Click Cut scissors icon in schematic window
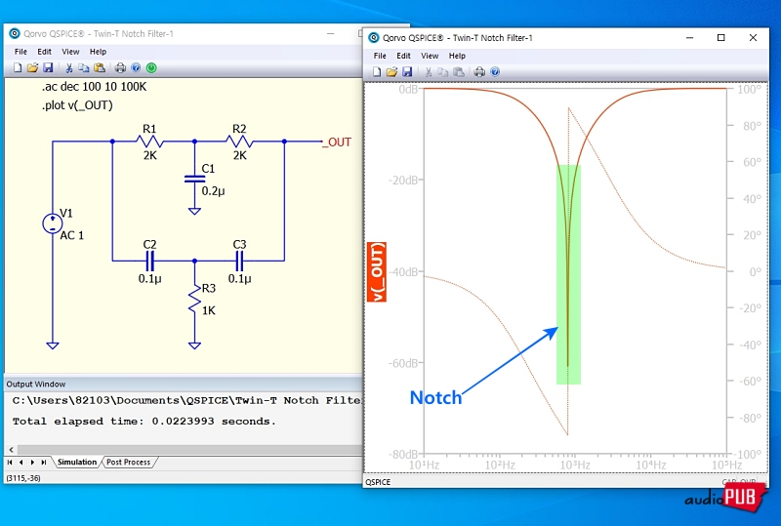 point(69,67)
